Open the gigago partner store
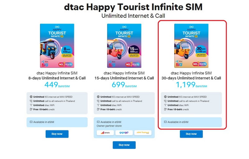Image resolution: width=249 pixels, height=159 pixels. [124, 133]
